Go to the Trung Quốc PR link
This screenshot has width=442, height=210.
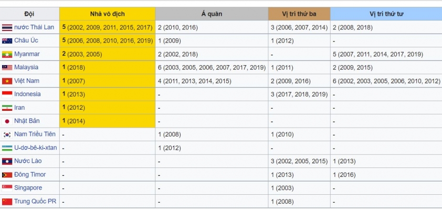coord(35,201)
